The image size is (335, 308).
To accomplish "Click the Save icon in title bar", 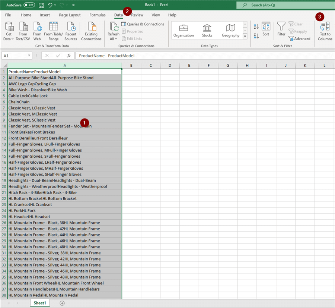I will click(x=41, y=5).
